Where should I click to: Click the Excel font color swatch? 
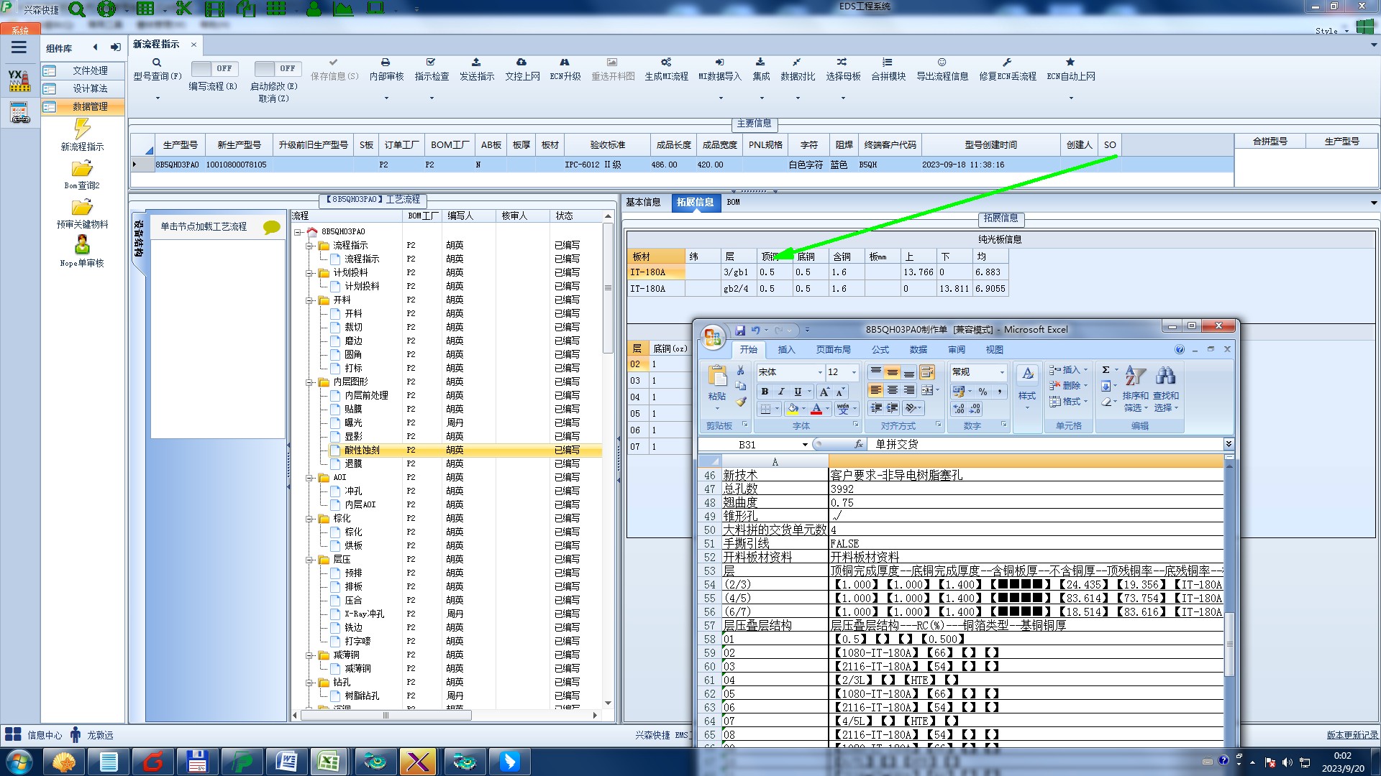click(x=816, y=409)
